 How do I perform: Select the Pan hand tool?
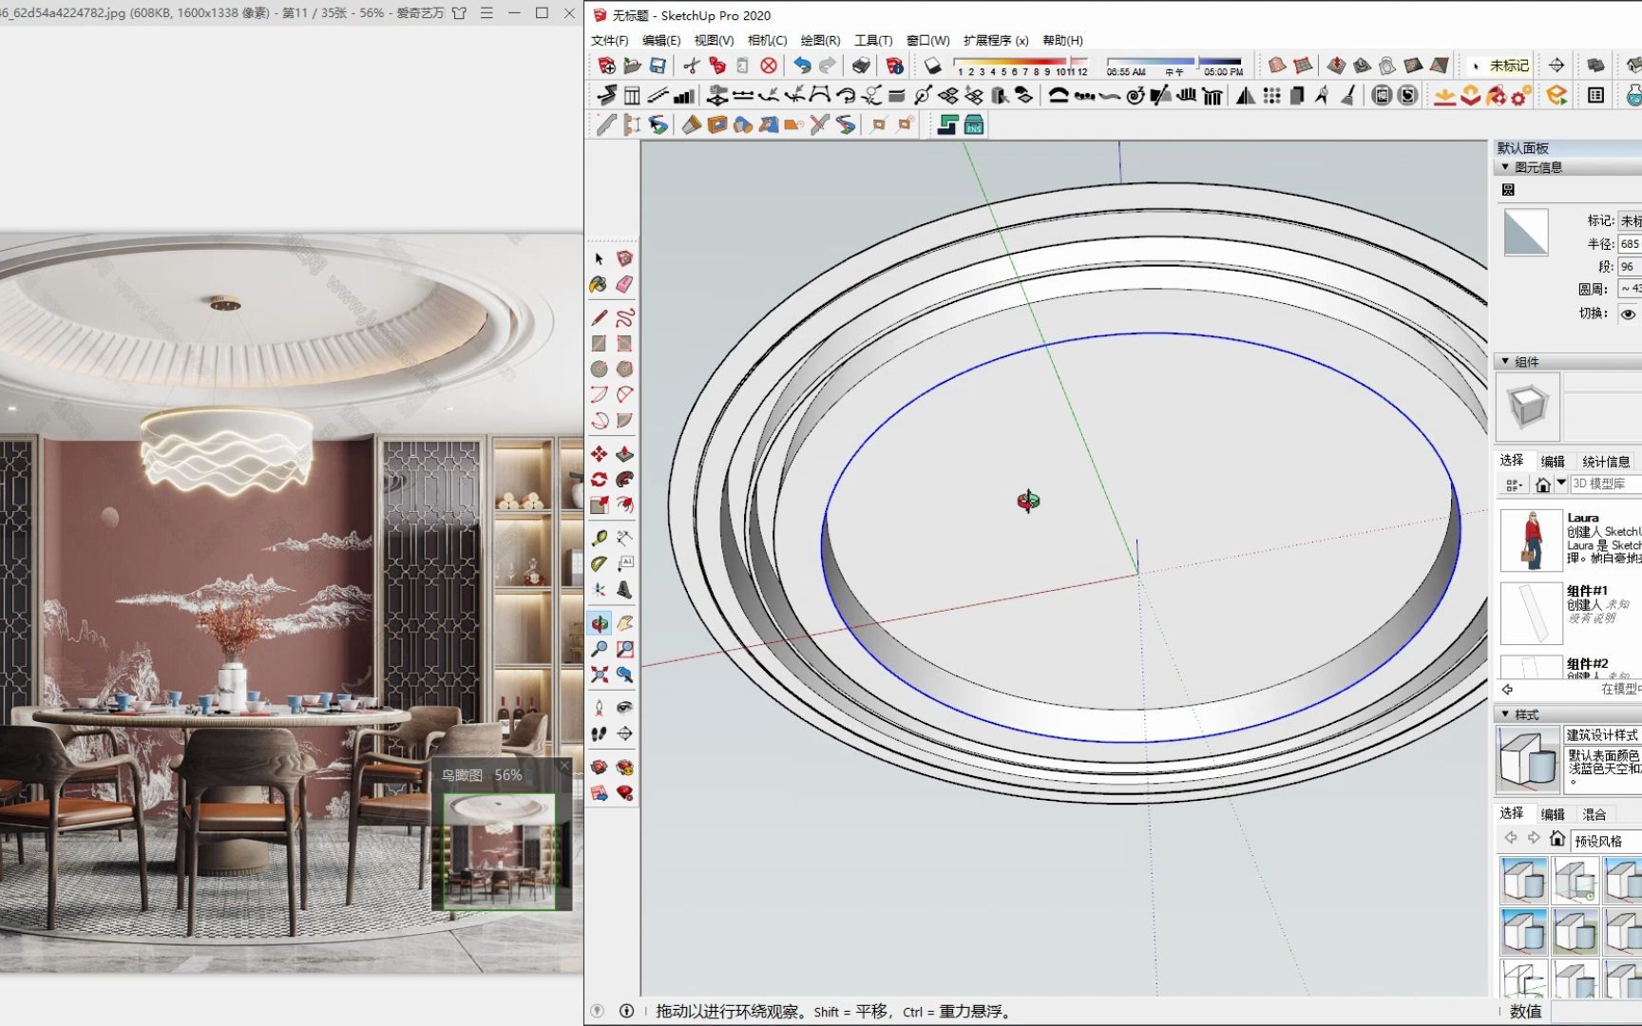click(x=624, y=623)
